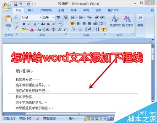Open the 福昕PDF tab

[x=113, y=10]
